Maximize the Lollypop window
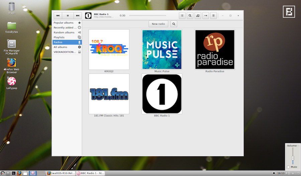The image size is (301, 176). click(x=230, y=15)
